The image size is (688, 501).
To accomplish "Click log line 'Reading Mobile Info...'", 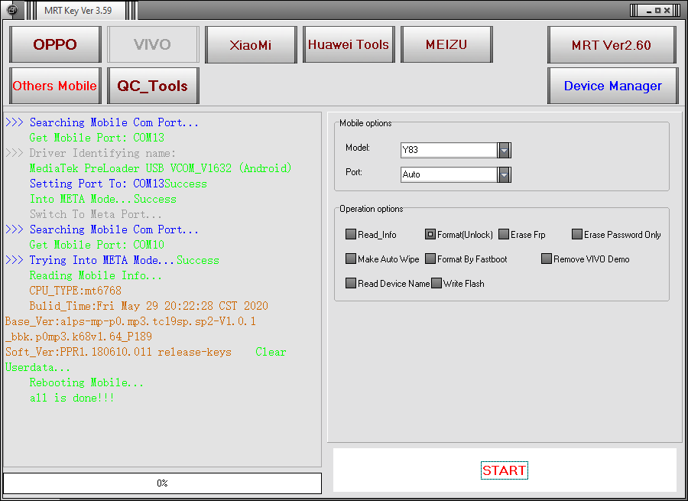I will coord(96,275).
